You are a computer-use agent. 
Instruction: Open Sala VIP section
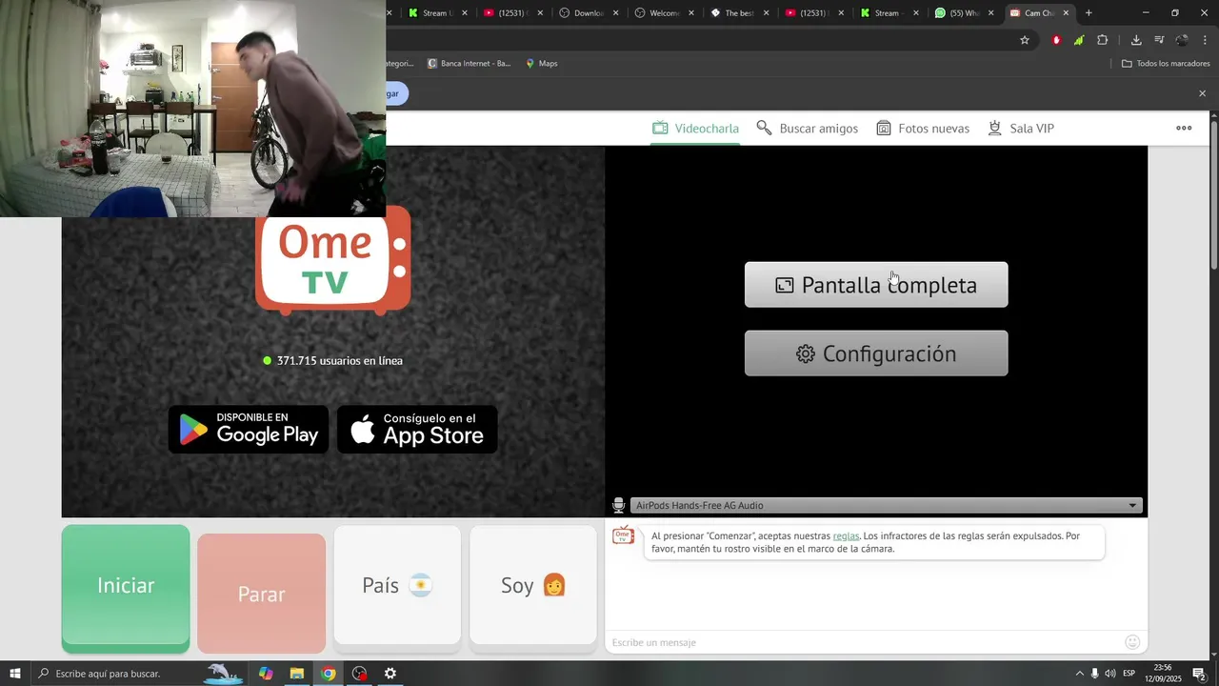point(1021,129)
